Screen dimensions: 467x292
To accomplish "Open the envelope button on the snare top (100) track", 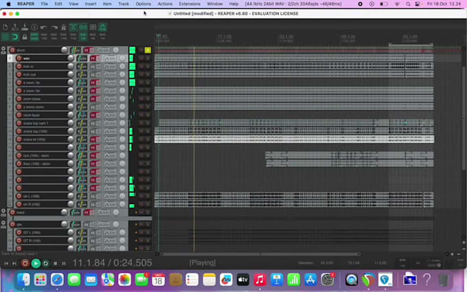I will click(110, 131).
